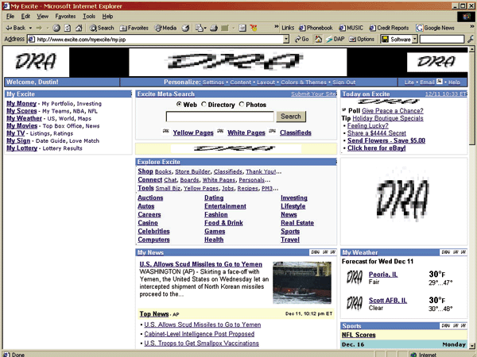477x357 pixels.
Task: Click the Scud missiles news photo thumbnail
Action: (x=303, y=283)
